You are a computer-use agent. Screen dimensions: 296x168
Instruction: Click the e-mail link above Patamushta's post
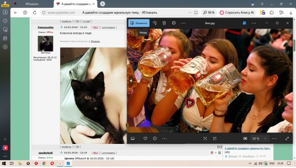pyautogui.click(x=86, y=21)
